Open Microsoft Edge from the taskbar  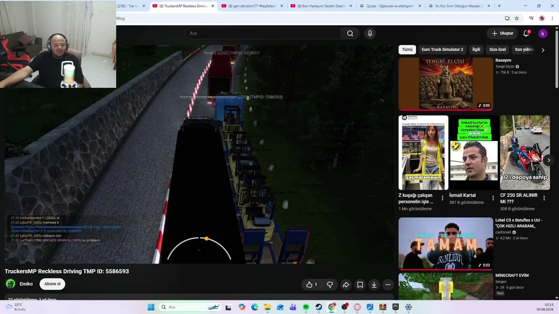click(x=255, y=307)
